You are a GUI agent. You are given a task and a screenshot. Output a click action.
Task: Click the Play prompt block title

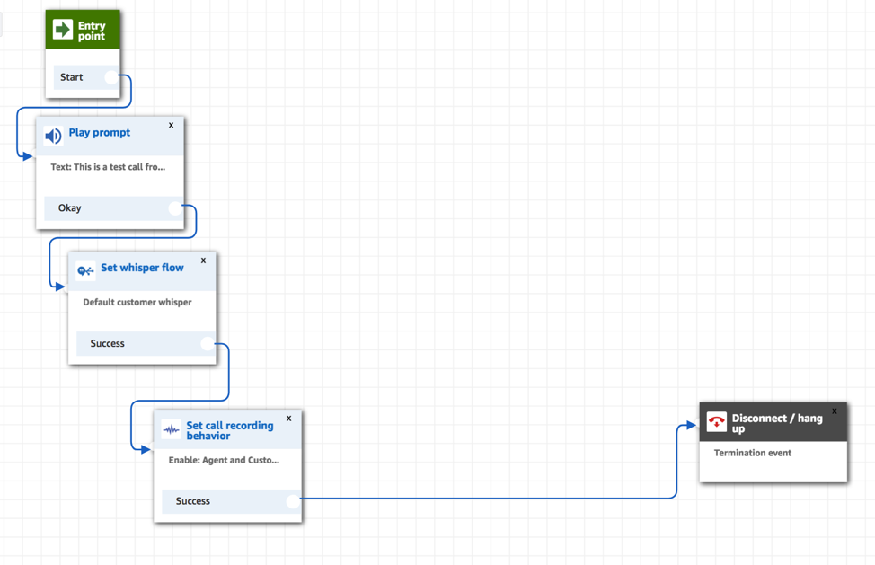coord(99,132)
